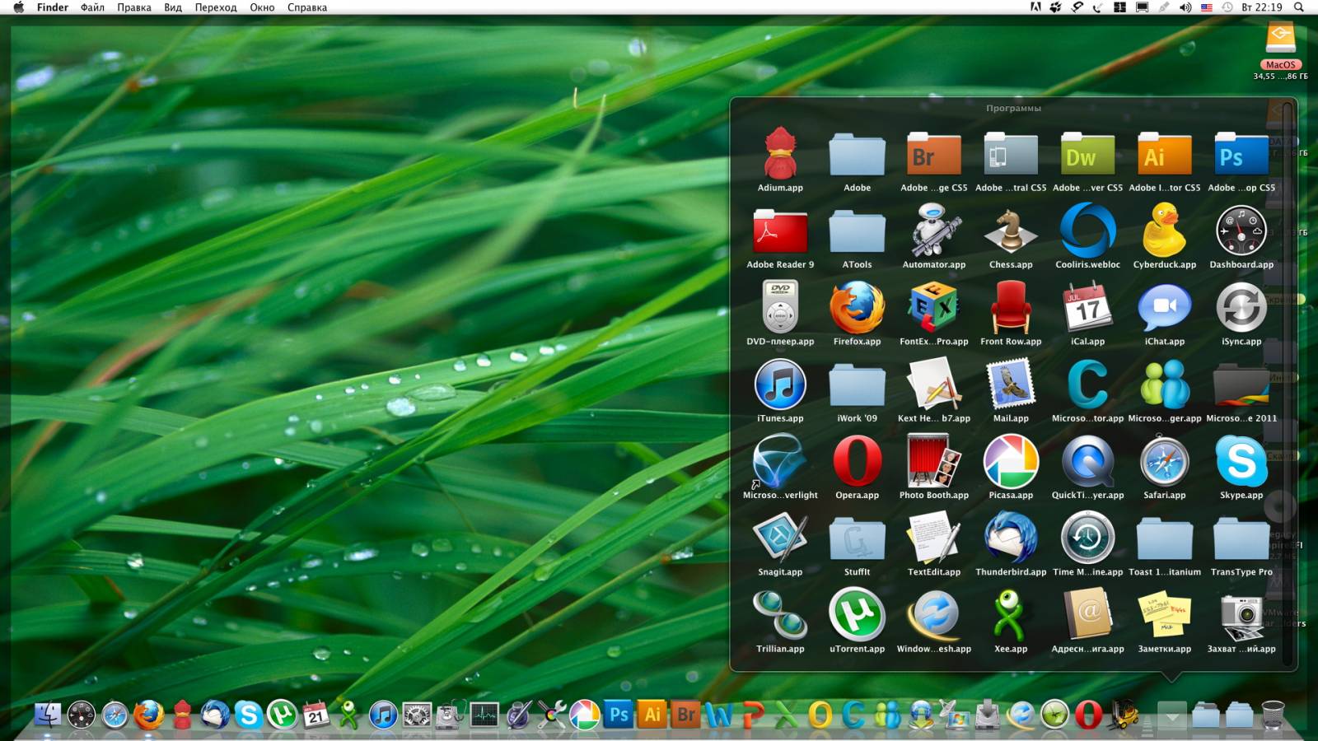The image size is (1318, 741).
Task: Launch Chess.app from the stack
Action: (1011, 231)
